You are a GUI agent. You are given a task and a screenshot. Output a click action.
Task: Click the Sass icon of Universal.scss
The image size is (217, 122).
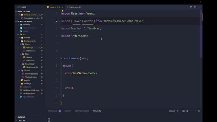(x=23, y=74)
